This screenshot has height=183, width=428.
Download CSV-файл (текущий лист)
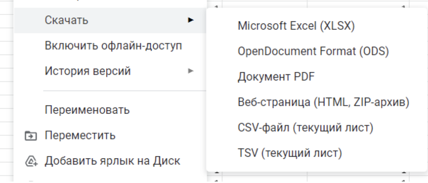click(317, 128)
